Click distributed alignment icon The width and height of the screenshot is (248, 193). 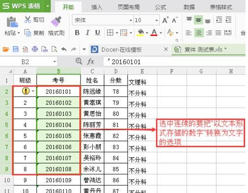(x=228, y=33)
